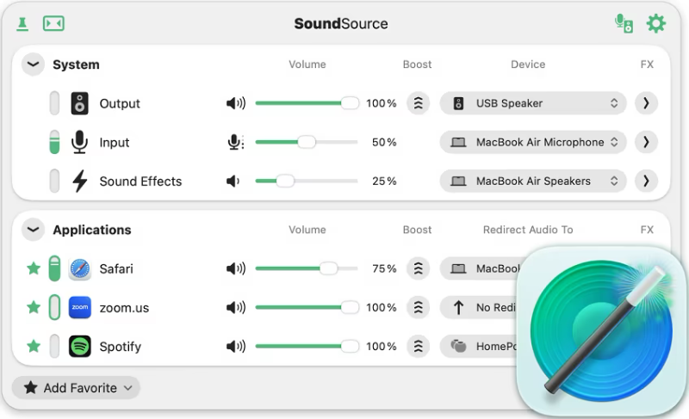Image resolution: width=689 pixels, height=419 pixels.
Task: Click the Safari Boost icon
Action: (x=418, y=268)
